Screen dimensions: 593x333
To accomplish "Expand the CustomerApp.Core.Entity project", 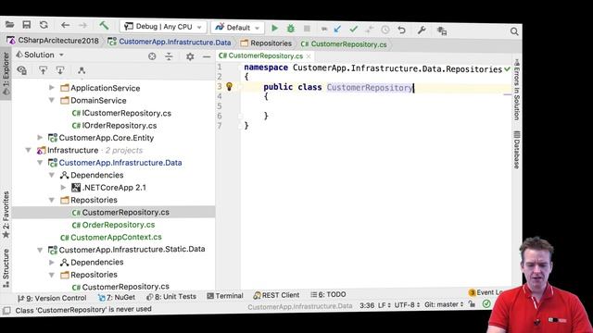I will [x=40, y=138].
